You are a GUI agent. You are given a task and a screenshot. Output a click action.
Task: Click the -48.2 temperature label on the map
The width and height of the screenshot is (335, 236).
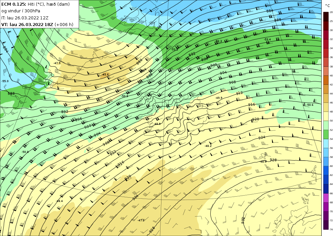click(208, 146)
